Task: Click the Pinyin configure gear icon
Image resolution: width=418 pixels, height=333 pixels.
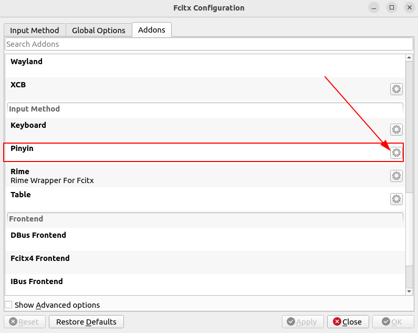Action: 396,153
